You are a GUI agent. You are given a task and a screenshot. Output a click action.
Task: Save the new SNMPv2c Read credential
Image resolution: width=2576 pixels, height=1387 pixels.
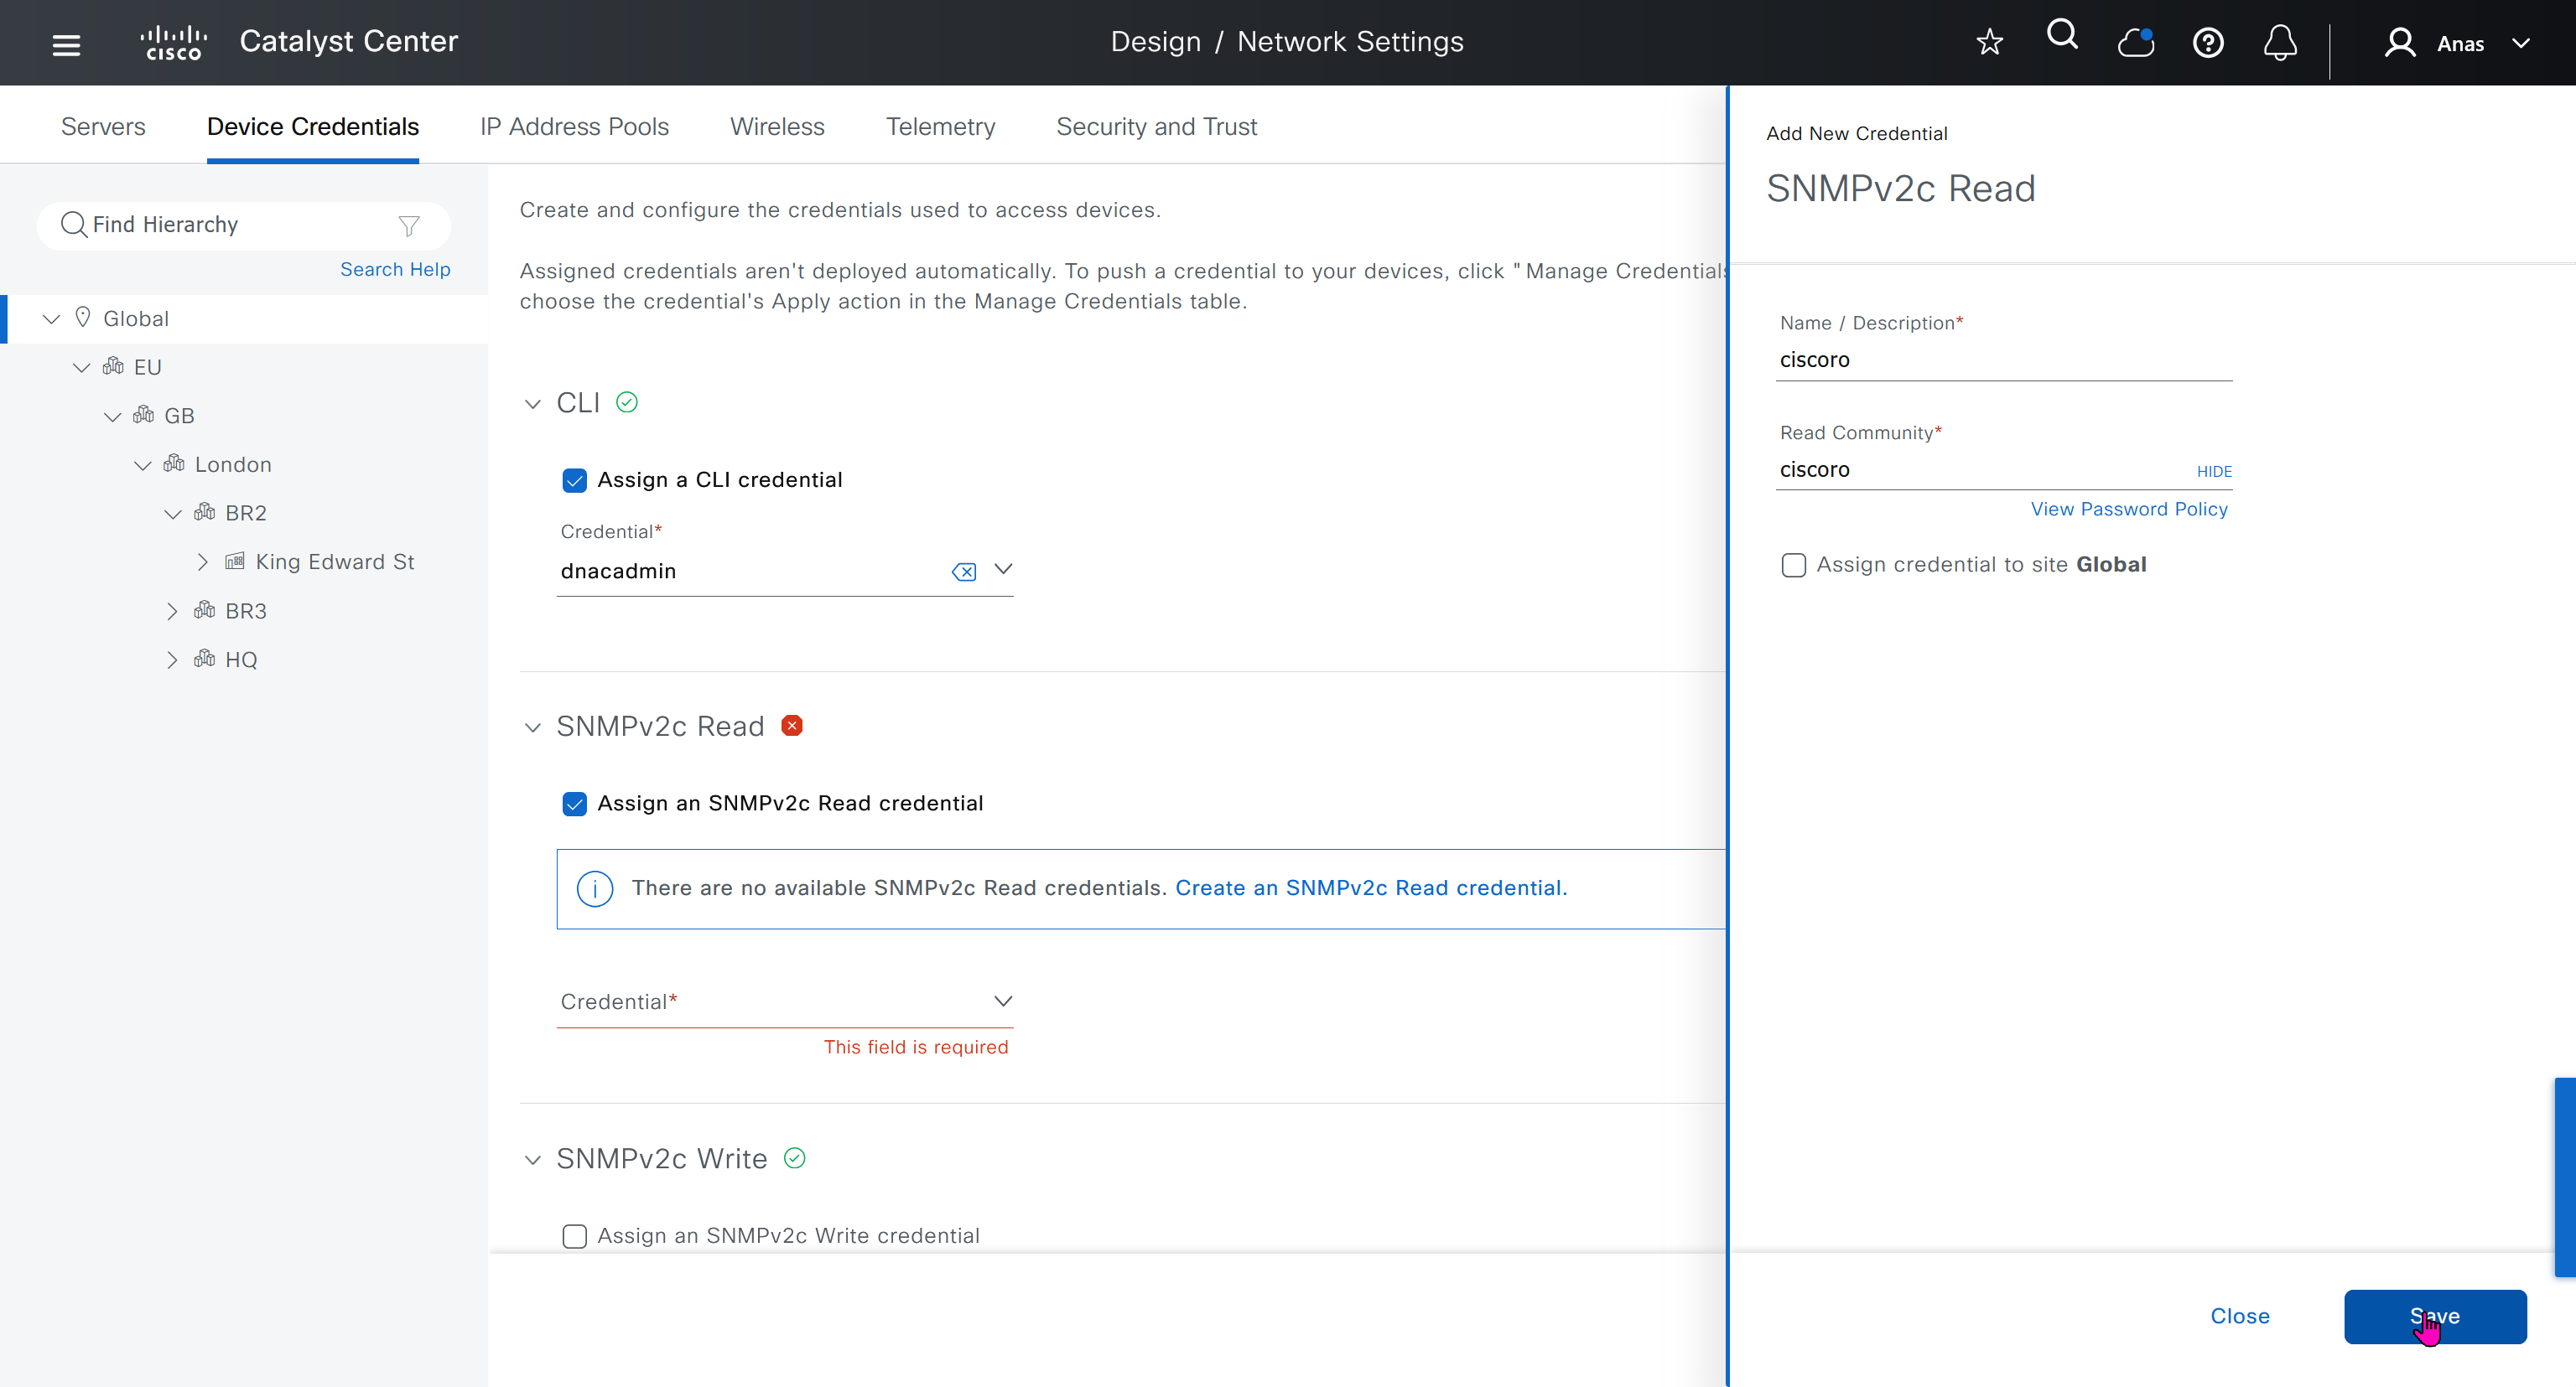2434,1317
